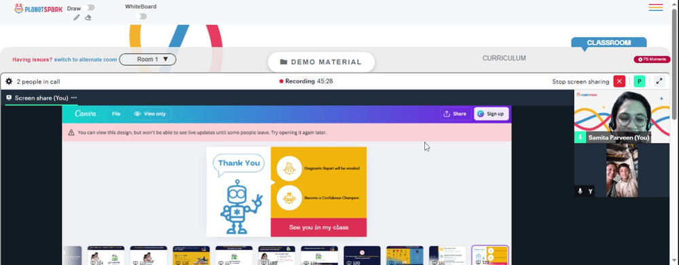Viewport: 679px width, 265px height.
Task: Open slide thumbnail 119
Action: [x=319, y=256]
